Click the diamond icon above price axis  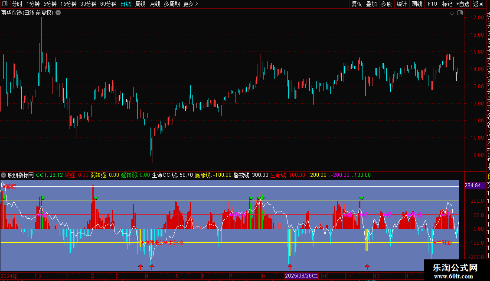coord(452,13)
